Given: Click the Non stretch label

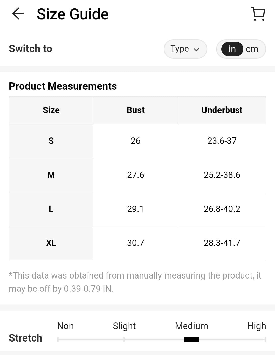Looking at the screenshot, I should (65, 326).
